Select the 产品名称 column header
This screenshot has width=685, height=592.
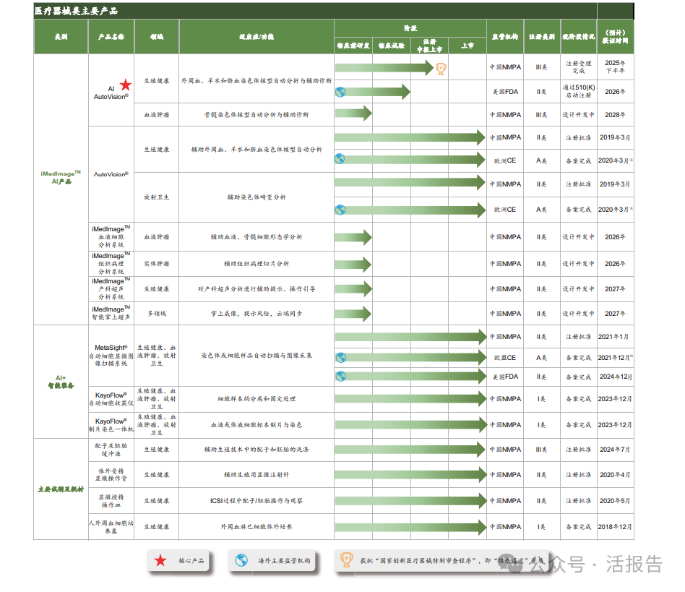(111, 36)
